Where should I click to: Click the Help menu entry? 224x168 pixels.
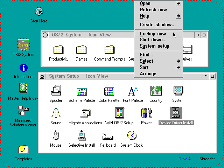159,16
